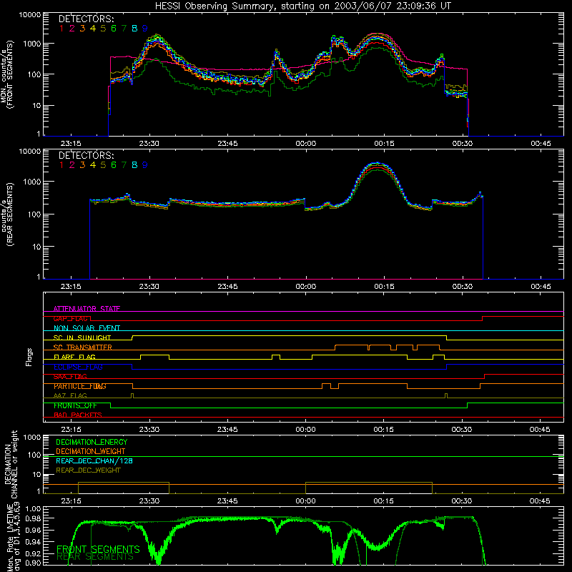Click 00:30 tick under the Flags plot
This screenshot has width=572, height=572.
462,430
